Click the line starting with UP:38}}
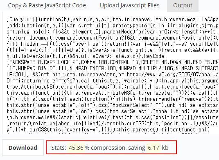This screenshot has width=219, height=160. 113,75
